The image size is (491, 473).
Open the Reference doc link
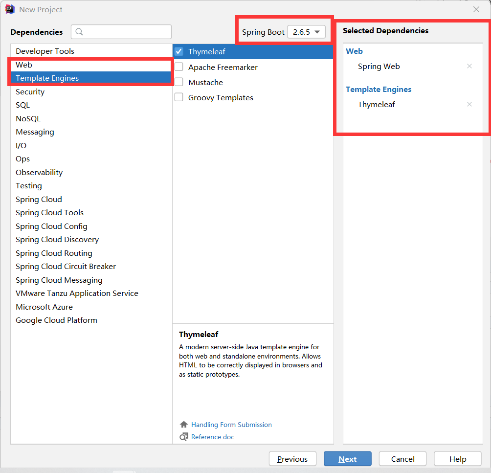tap(213, 437)
